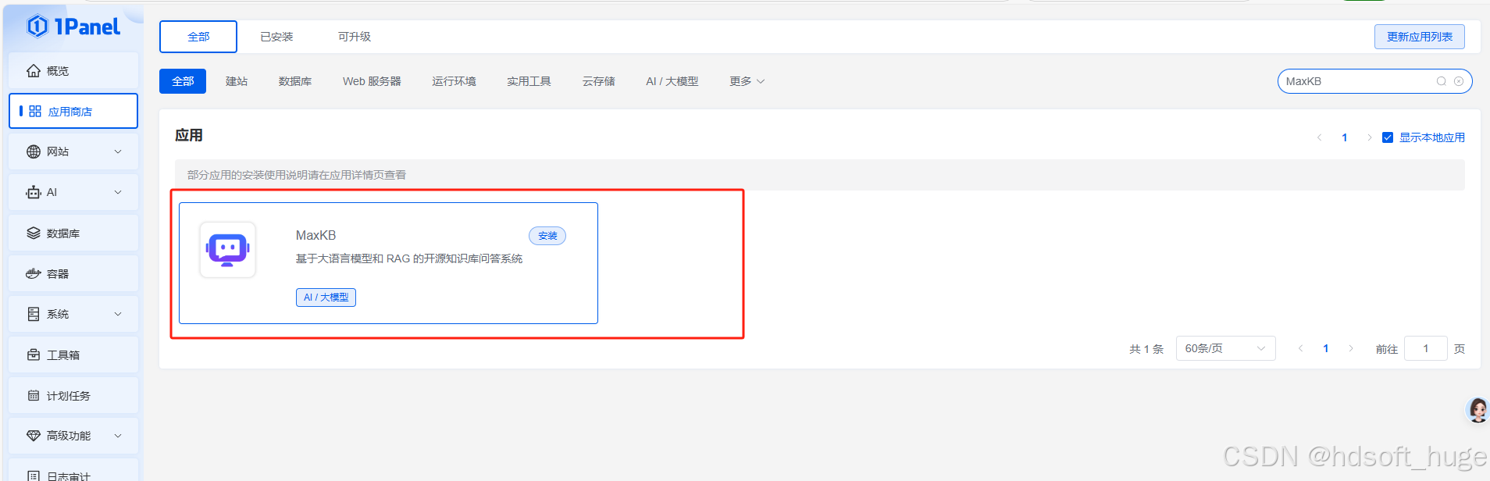Click the 日志审计 log icon
Image resolution: width=1490 pixels, height=481 pixels.
coord(34,476)
